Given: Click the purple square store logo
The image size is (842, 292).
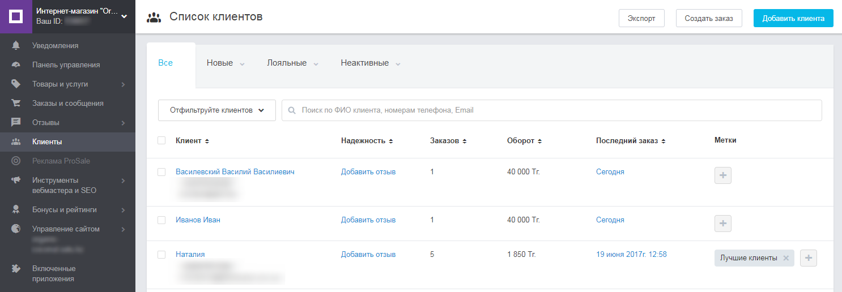Looking at the screenshot, I should [16, 16].
